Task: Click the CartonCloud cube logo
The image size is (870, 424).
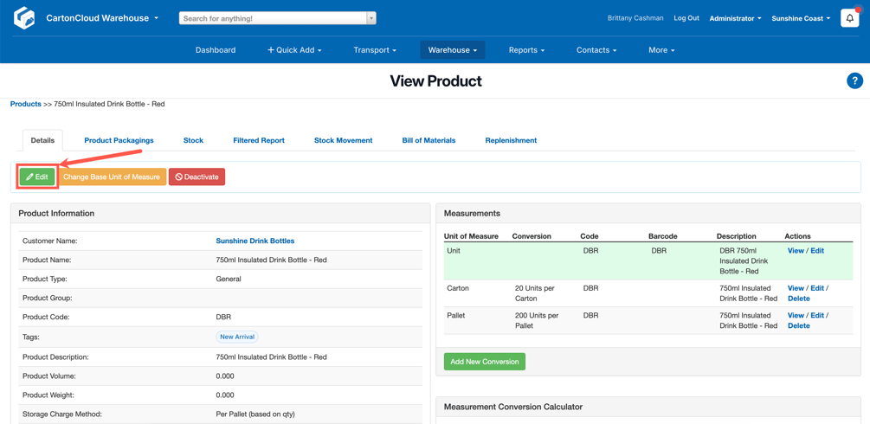Action: [x=24, y=18]
